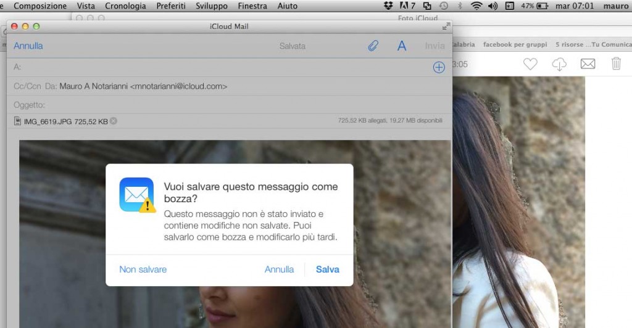Open the text formatting A icon

click(401, 46)
